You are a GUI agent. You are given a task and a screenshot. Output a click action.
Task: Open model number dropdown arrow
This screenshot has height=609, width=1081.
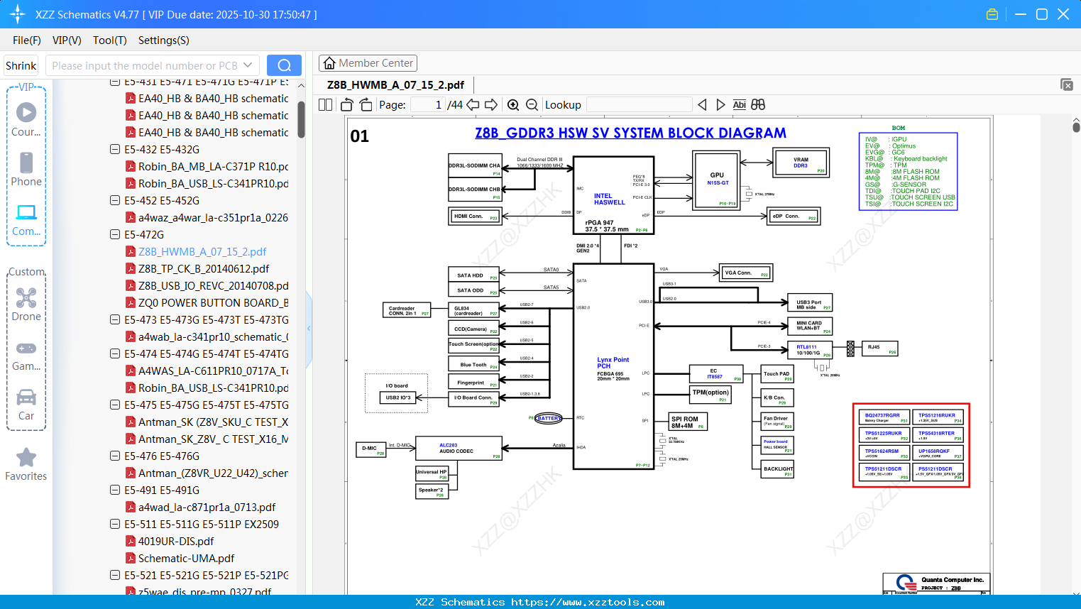click(248, 65)
